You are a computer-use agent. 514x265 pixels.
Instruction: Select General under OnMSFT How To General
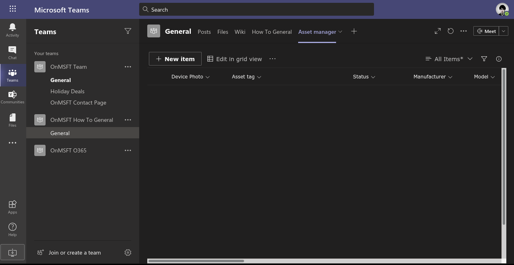(x=83, y=133)
